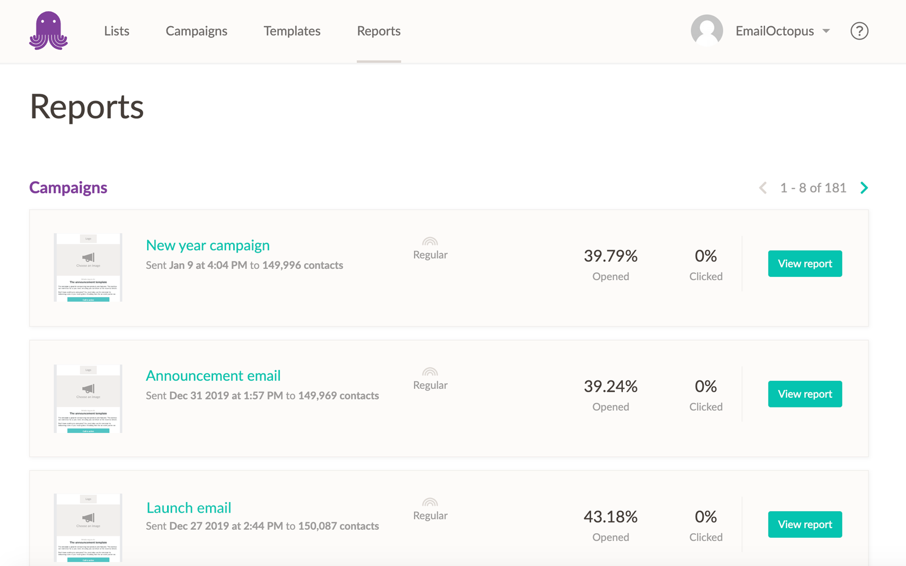Click the Regular campaign icon for Announcement email
The width and height of the screenshot is (906, 566).
tap(430, 371)
